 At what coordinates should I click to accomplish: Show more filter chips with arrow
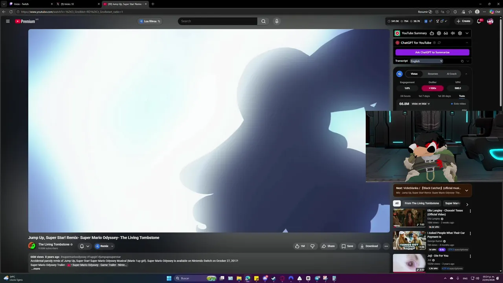[467, 204]
